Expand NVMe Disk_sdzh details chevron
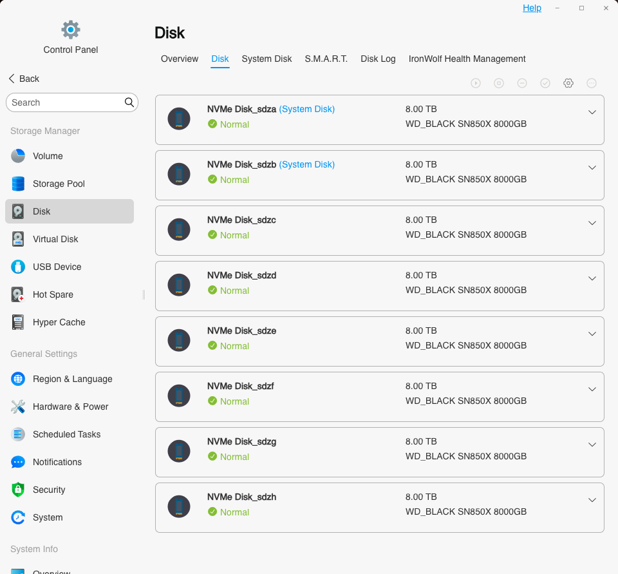Viewport: 618px width, 574px height. tap(592, 500)
